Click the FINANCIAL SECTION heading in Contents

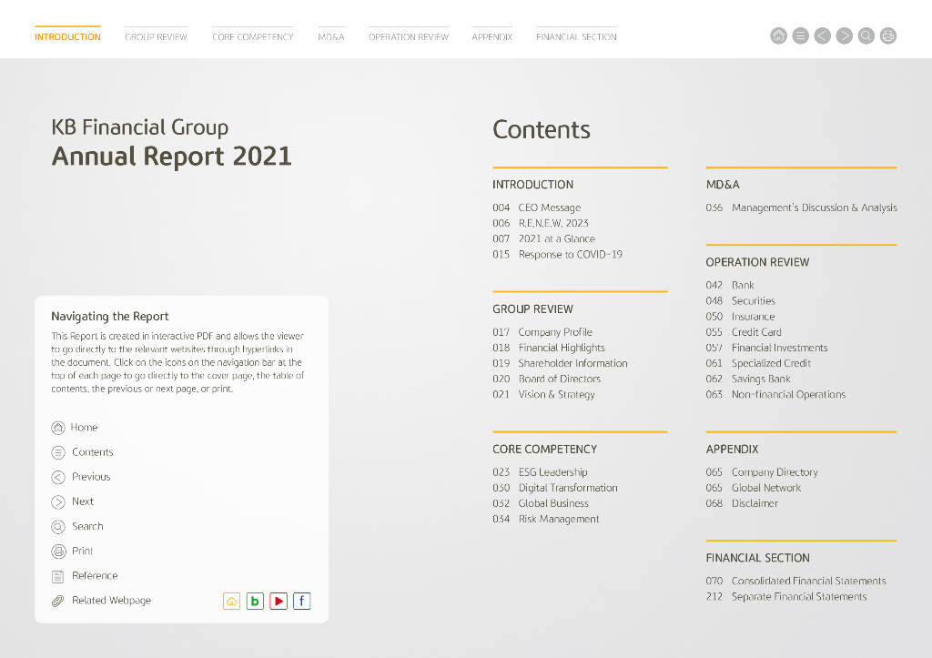758,558
